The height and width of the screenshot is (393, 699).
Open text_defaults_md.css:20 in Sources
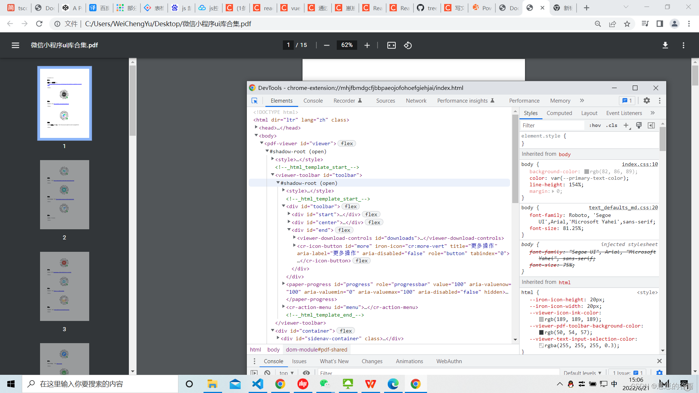623,207
